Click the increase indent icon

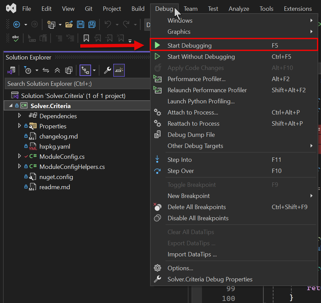coord(70,38)
